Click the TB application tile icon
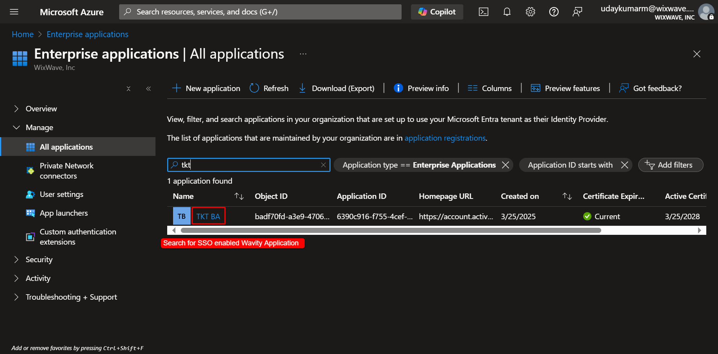The image size is (718, 354). (x=182, y=216)
